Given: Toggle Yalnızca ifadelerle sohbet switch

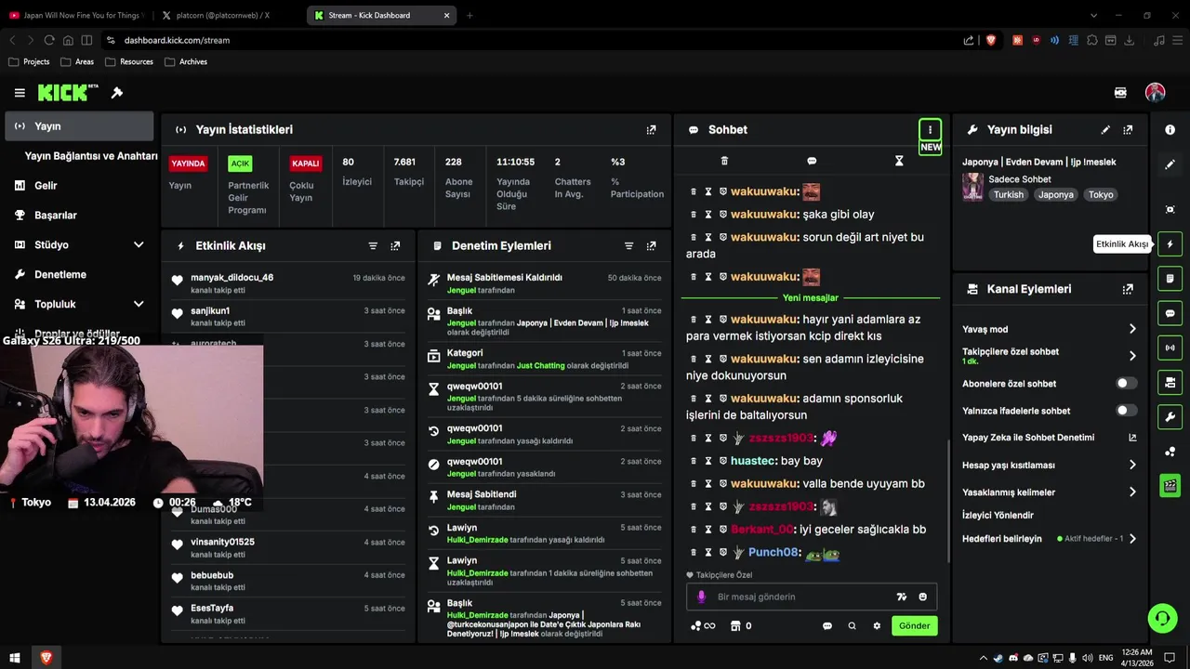Looking at the screenshot, I should tap(1126, 410).
